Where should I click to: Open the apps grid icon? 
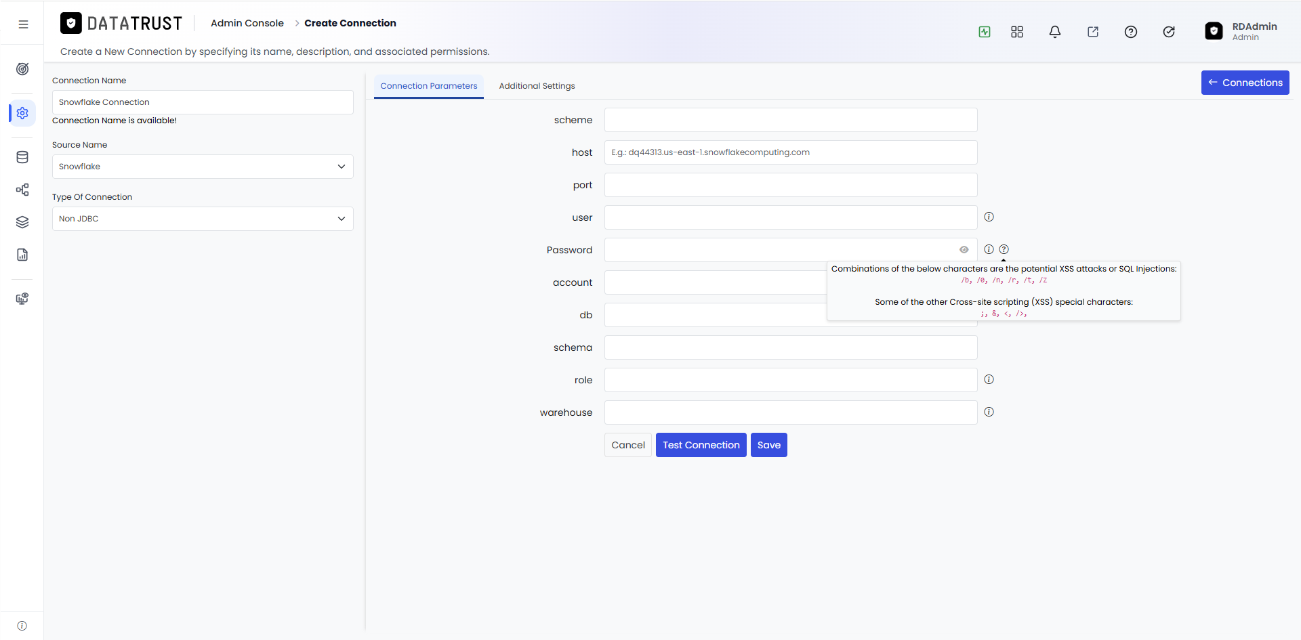pyautogui.click(x=1017, y=32)
